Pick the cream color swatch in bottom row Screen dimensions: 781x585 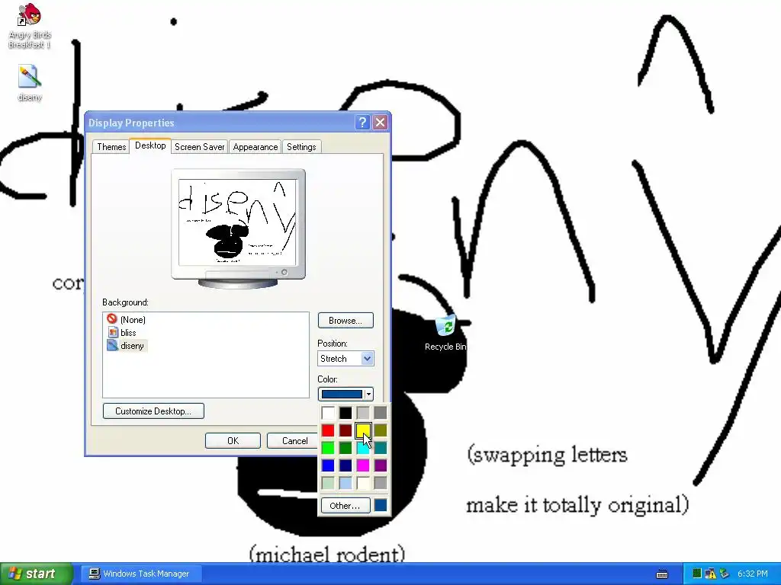click(362, 482)
